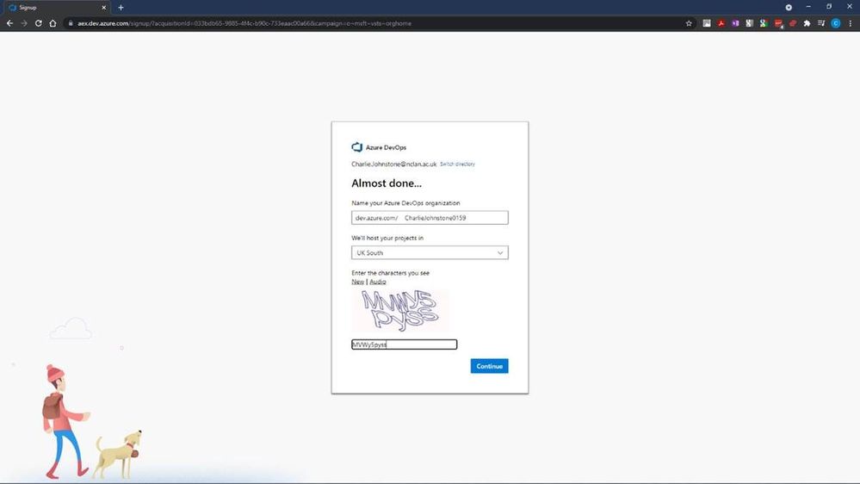This screenshot has height=484, width=860.
Task: Click the Switch directory link
Action: tap(457, 164)
